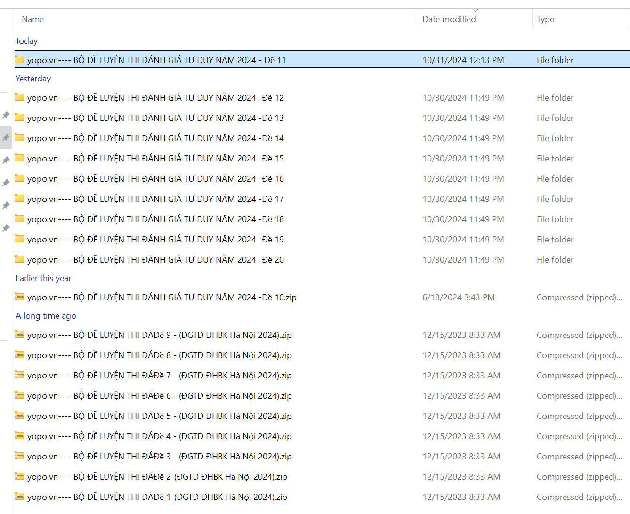Click folder icon beside Đề 12
This screenshot has width=630, height=514.
[x=19, y=97]
